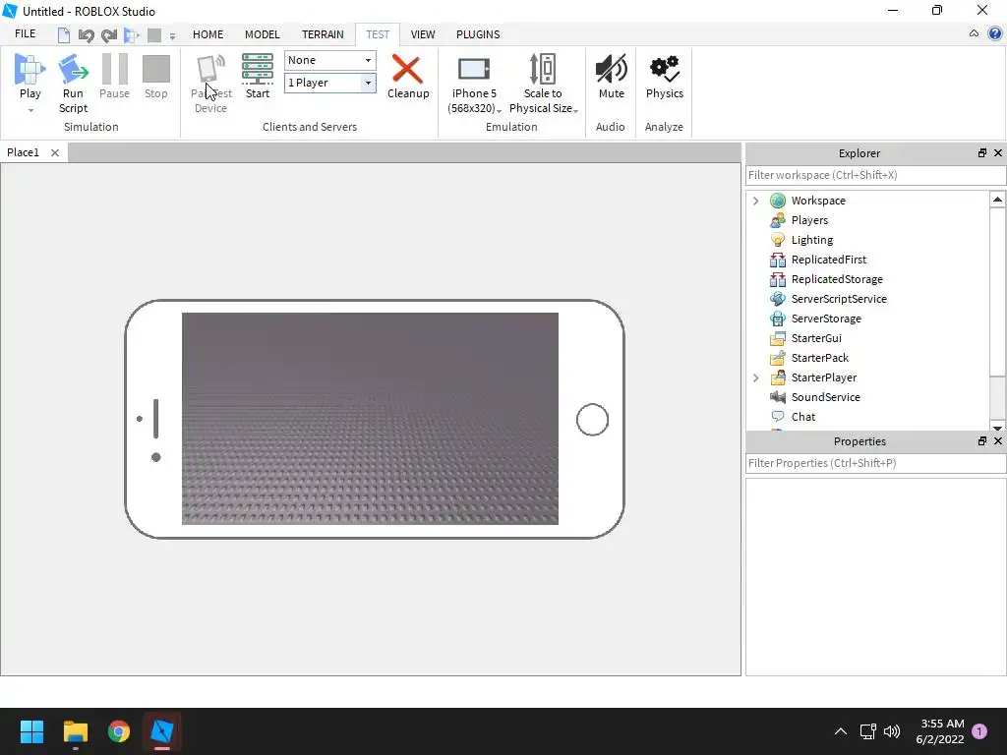Show hidden system tray icons
The width and height of the screenshot is (1007, 755).
pyautogui.click(x=840, y=731)
